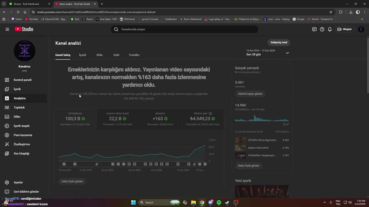Switch to the İçerik analytics tab

click(x=83, y=55)
